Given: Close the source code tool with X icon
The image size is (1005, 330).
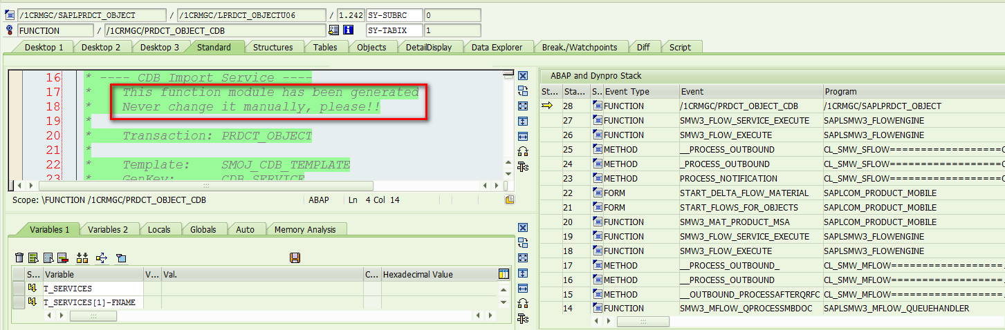Looking at the screenshot, I should (523, 76).
